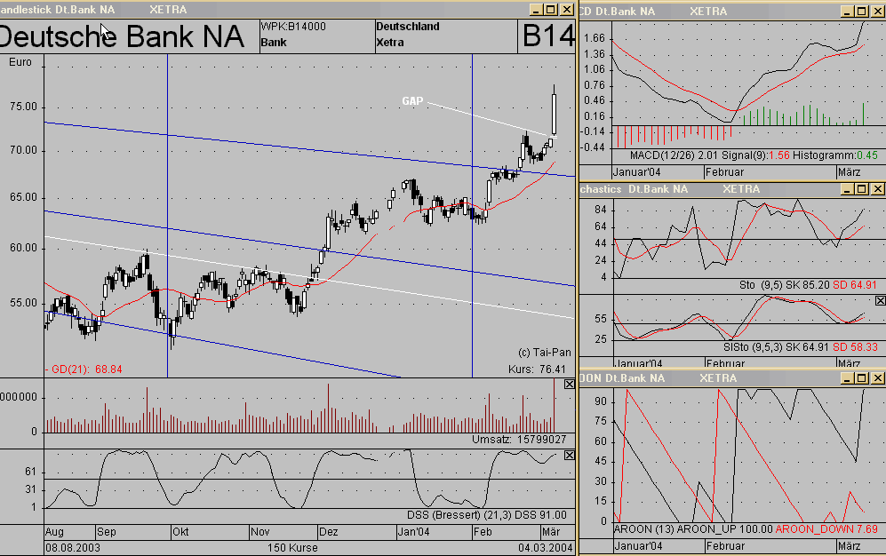Maximize the AROON Dt.Bank NA window

[861, 378]
